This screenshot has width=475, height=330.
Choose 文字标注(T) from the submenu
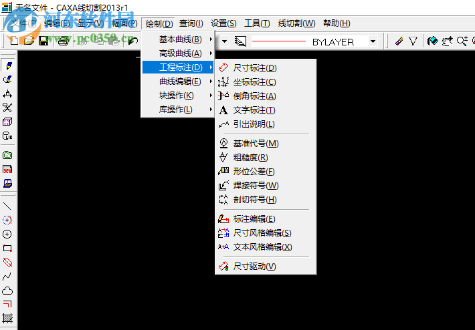pyautogui.click(x=266, y=110)
